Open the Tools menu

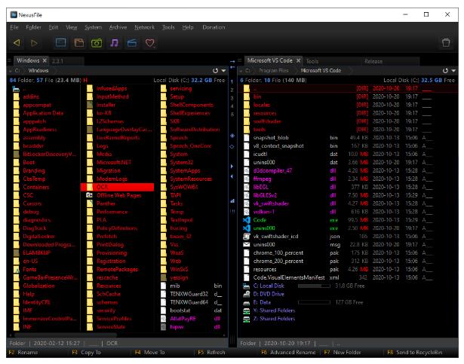168,27
